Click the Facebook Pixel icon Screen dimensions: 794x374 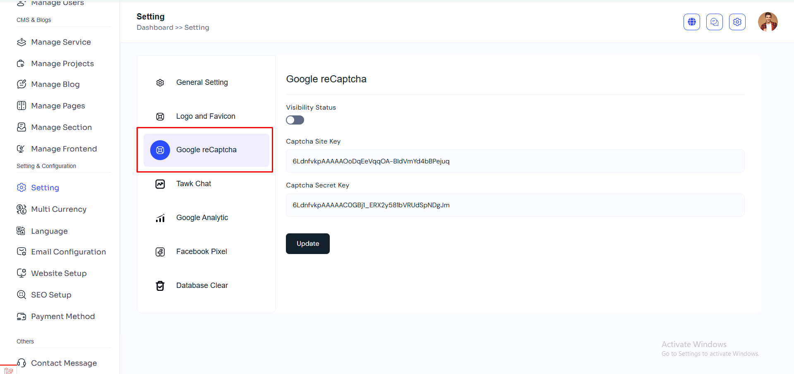(160, 252)
